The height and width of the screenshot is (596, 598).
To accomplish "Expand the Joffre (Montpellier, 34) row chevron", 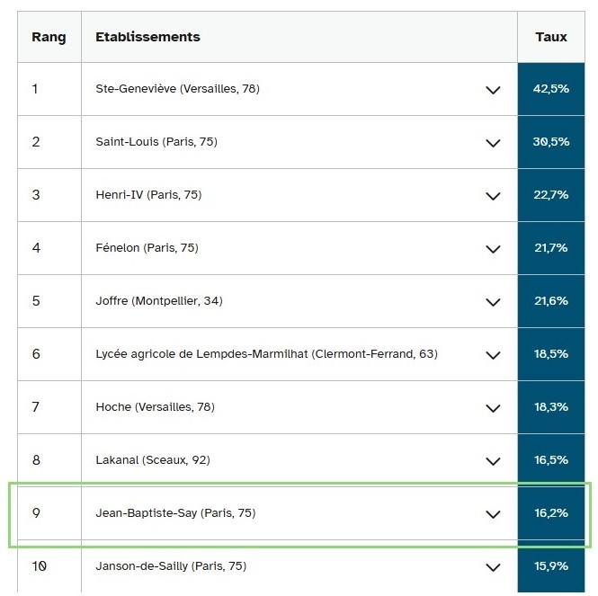I will pos(492,302).
